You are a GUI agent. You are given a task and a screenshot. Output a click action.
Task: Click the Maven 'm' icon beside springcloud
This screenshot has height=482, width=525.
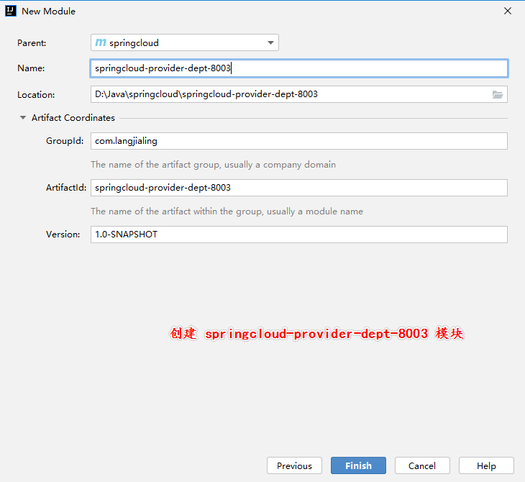pos(101,42)
